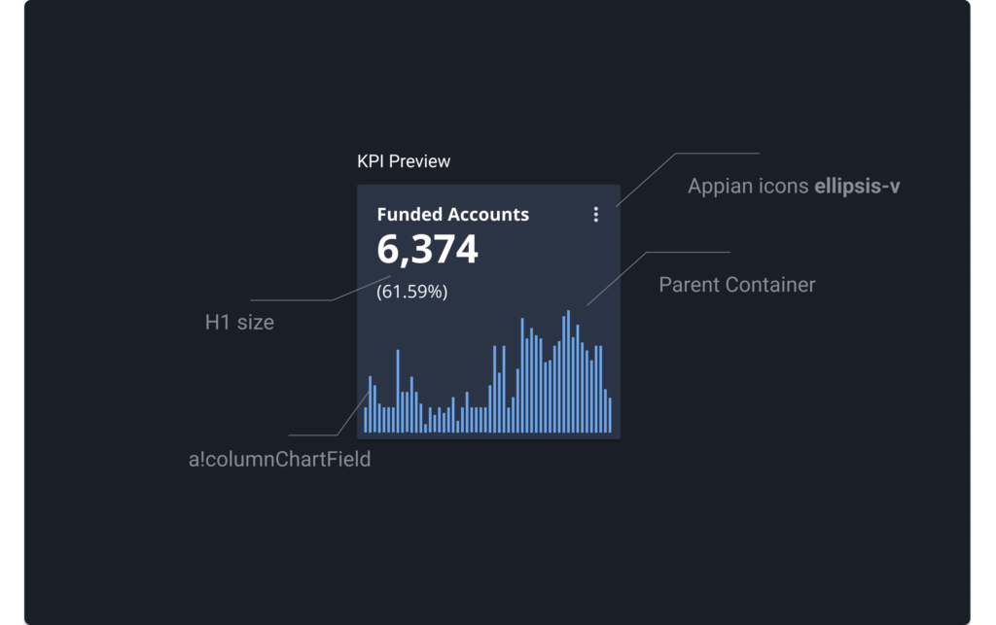Click the (61.59%) percentage text

pyautogui.click(x=411, y=291)
